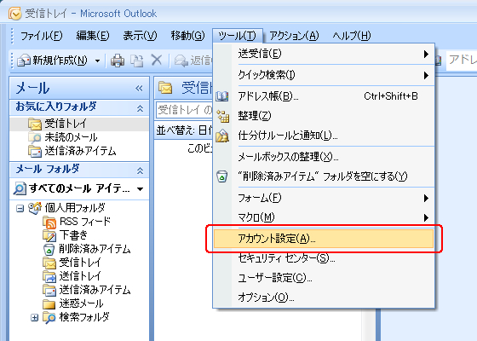Select ユーザー設定(C)... entry
477x341 pixels.
pos(324,278)
